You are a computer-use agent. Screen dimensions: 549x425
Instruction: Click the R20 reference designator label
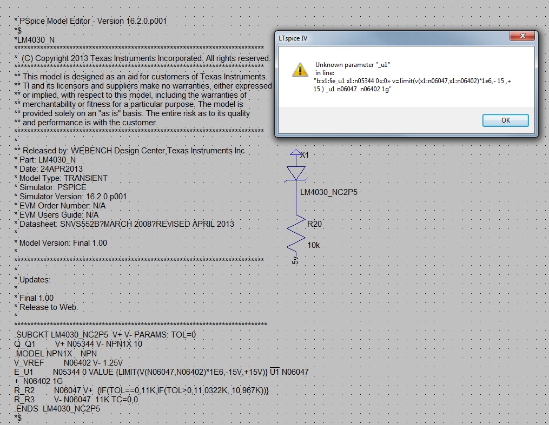[314, 224]
